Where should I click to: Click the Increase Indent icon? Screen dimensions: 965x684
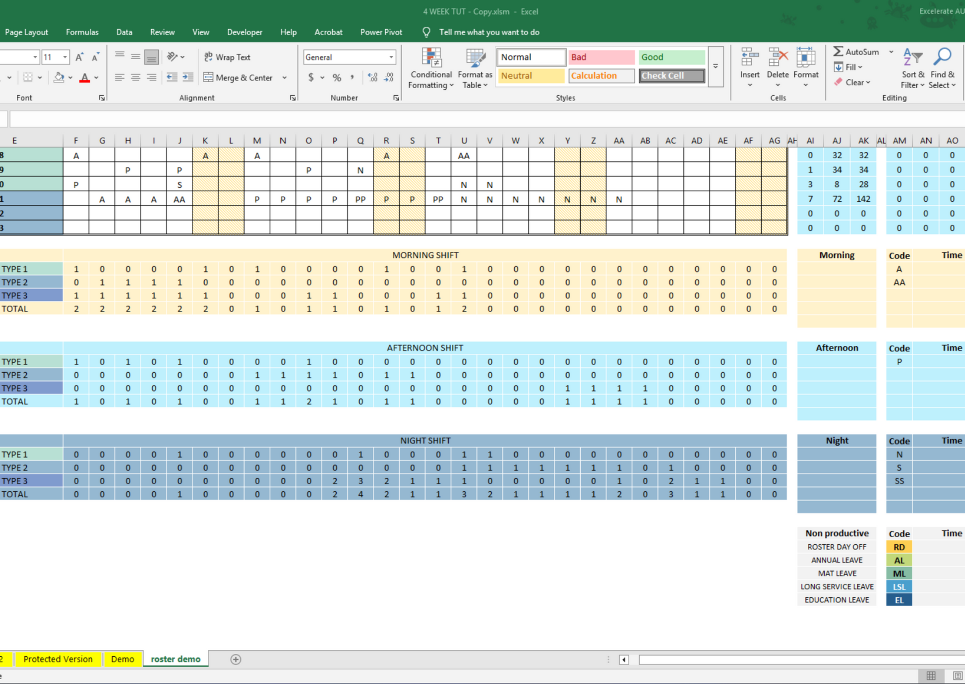coord(188,77)
